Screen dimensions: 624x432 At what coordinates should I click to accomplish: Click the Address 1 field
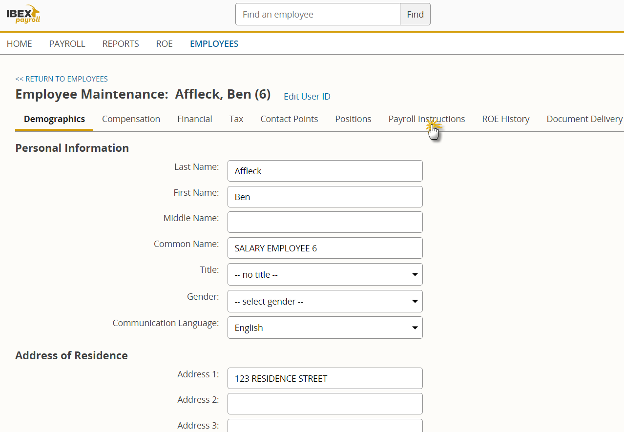pos(325,378)
